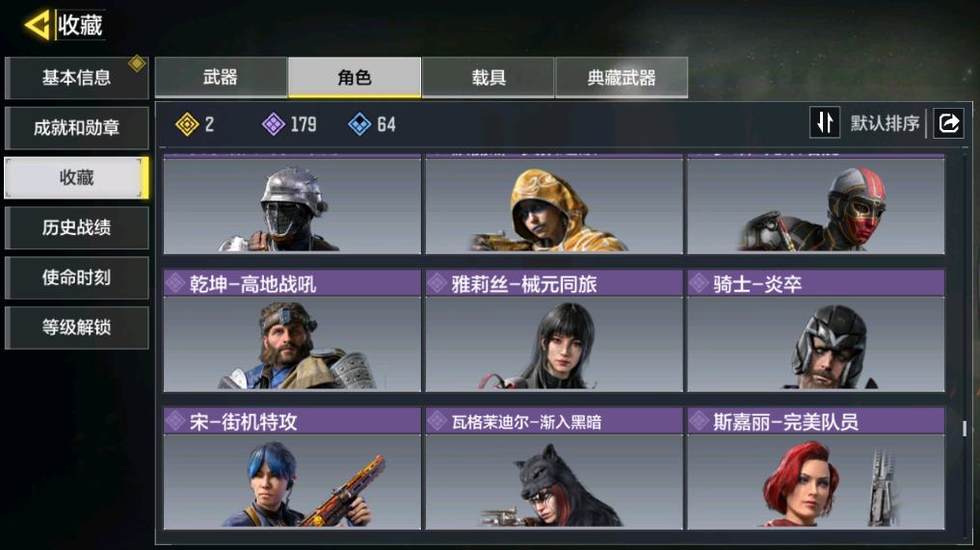This screenshot has width=980, height=550.
Task: Click the diamond badge on 基本信息
Action: tap(137, 64)
